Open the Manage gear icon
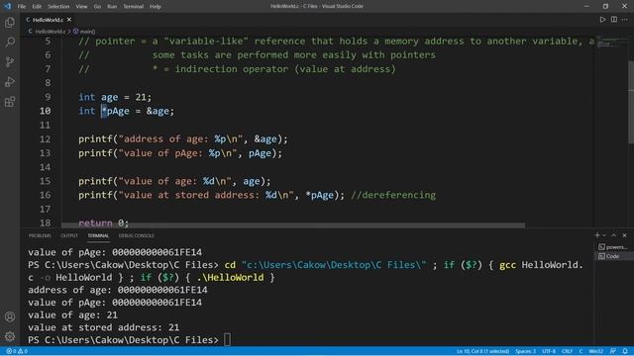The height and width of the screenshot is (356, 634). [10, 336]
